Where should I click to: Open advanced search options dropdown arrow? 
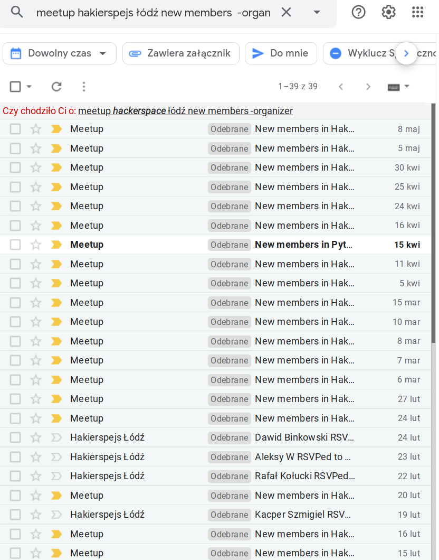[316, 13]
